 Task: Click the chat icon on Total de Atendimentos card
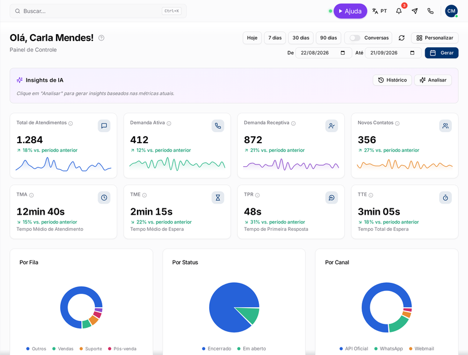click(x=104, y=126)
